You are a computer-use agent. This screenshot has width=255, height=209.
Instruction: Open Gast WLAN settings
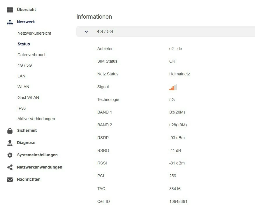(28, 98)
